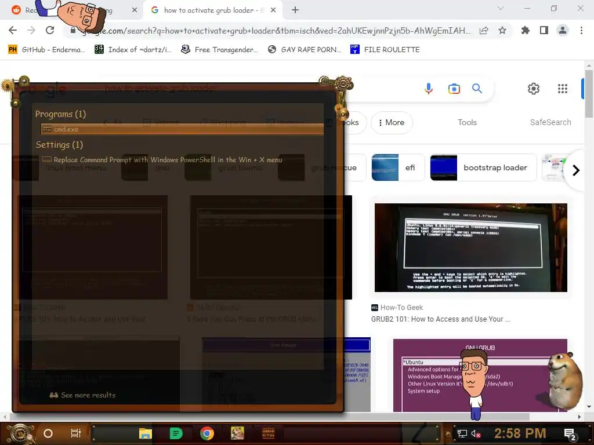594x445 pixels.
Task: Open the GNU GRUB monitor photo thumbnail
Action: tap(471, 247)
